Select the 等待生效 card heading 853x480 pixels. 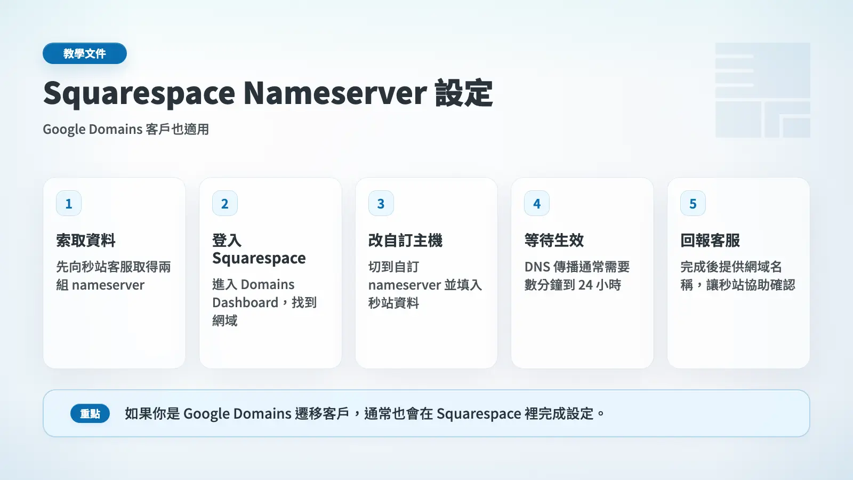pyautogui.click(x=554, y=241)
